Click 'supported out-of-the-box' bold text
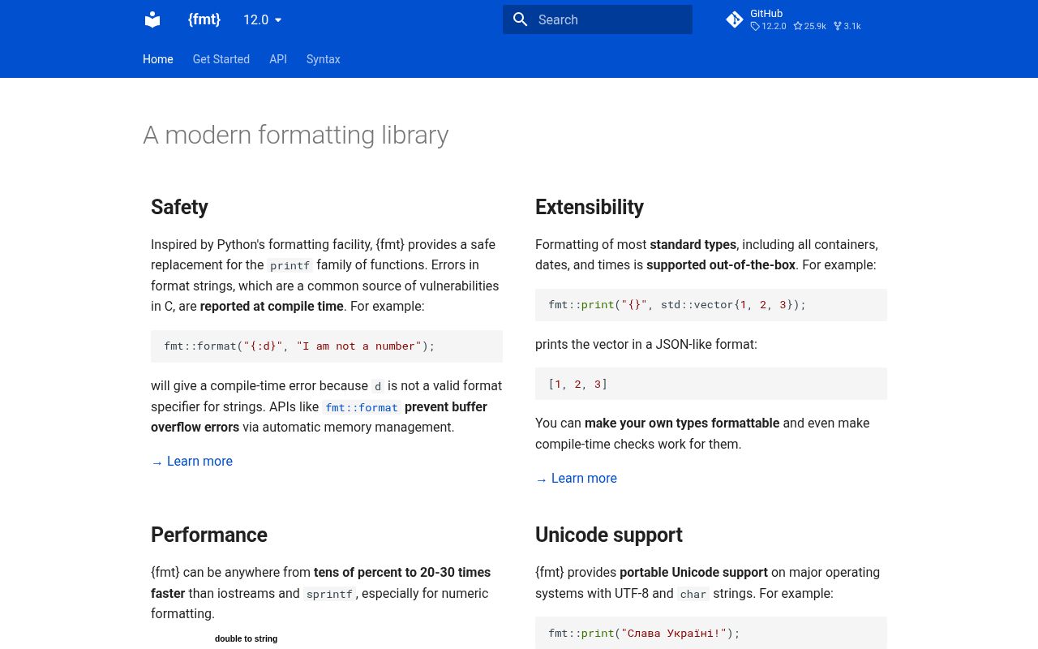This screenshot has width=1038, height=649. pos(721,264)
